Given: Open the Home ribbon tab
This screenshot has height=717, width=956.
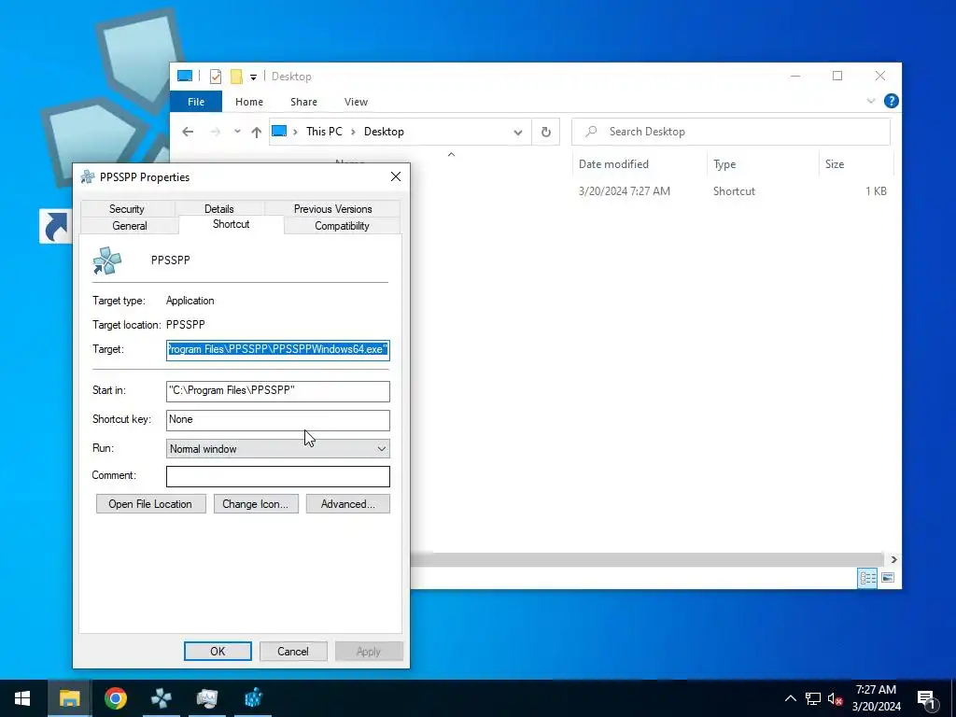Looking at the screenshot, I should (x=248, y=102).
